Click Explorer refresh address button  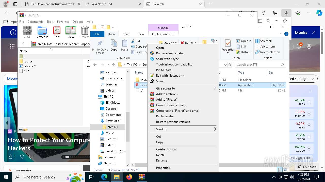(x=230, y=65)
